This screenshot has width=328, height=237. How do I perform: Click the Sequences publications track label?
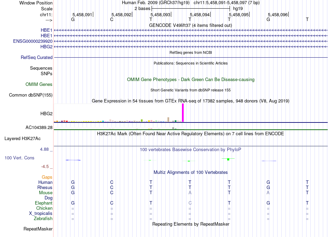click(41, 68)
